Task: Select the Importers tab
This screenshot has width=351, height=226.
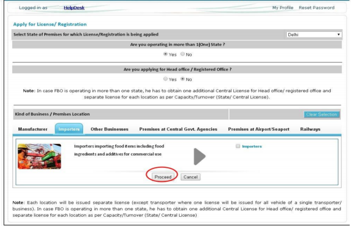Action: (69, 129)
